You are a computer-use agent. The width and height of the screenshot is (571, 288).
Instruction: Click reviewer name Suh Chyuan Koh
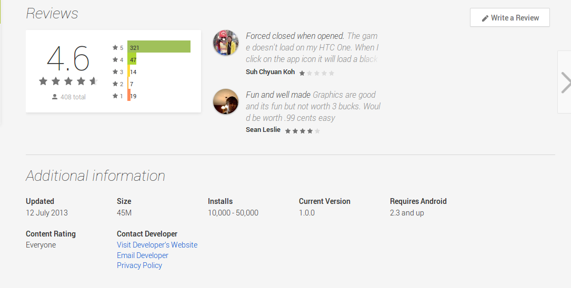pyautogui.click(x=270, y=71)
